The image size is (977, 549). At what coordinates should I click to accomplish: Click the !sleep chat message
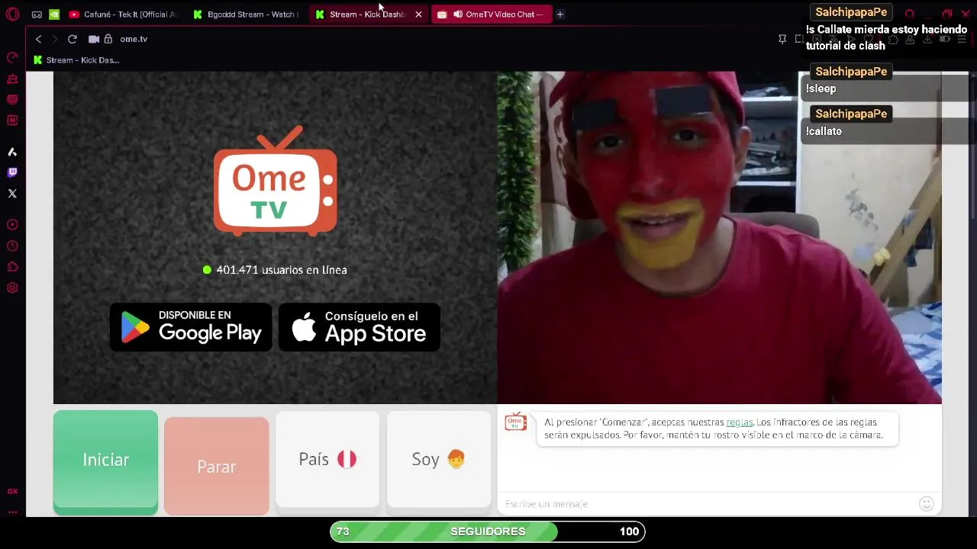pyautogui.click(x=821, y=88)
